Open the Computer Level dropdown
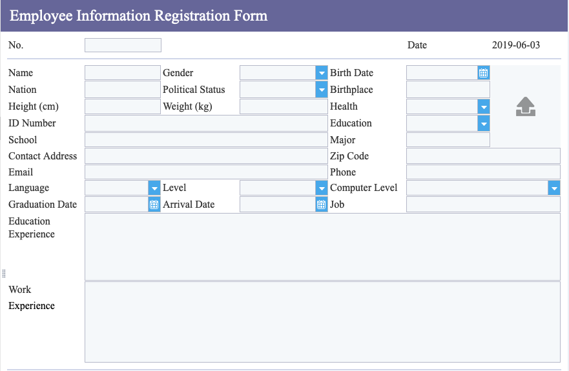569x371 pixels. point(554,188)
